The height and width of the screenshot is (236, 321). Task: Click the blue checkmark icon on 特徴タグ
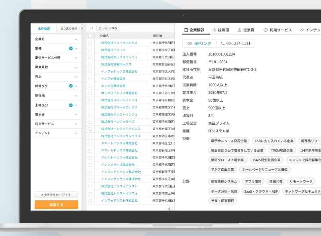[x=71, y=86]
